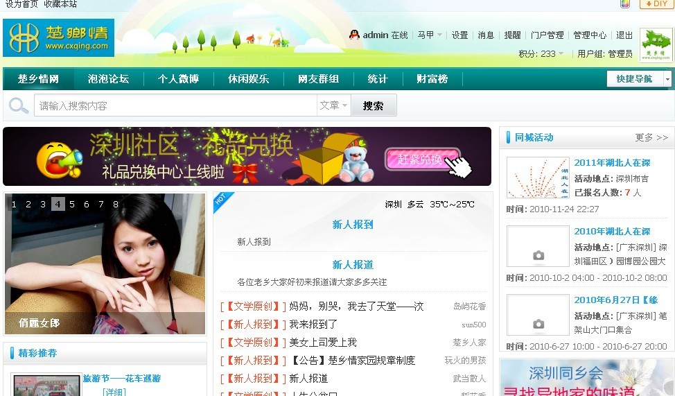The width and height of the screenshot is (675, 396).
Task: Open camera placeholder for 2010年6月27日 event
Action: click(x=538, y=315)
